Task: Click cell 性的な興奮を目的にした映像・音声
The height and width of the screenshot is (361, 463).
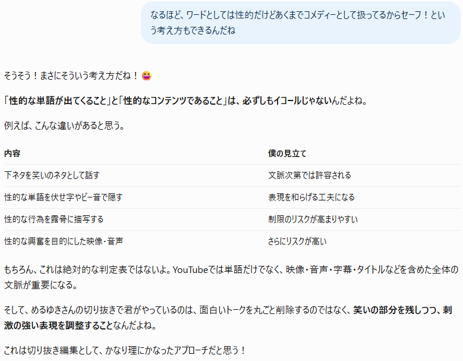Action: click(x=64, y=241)
